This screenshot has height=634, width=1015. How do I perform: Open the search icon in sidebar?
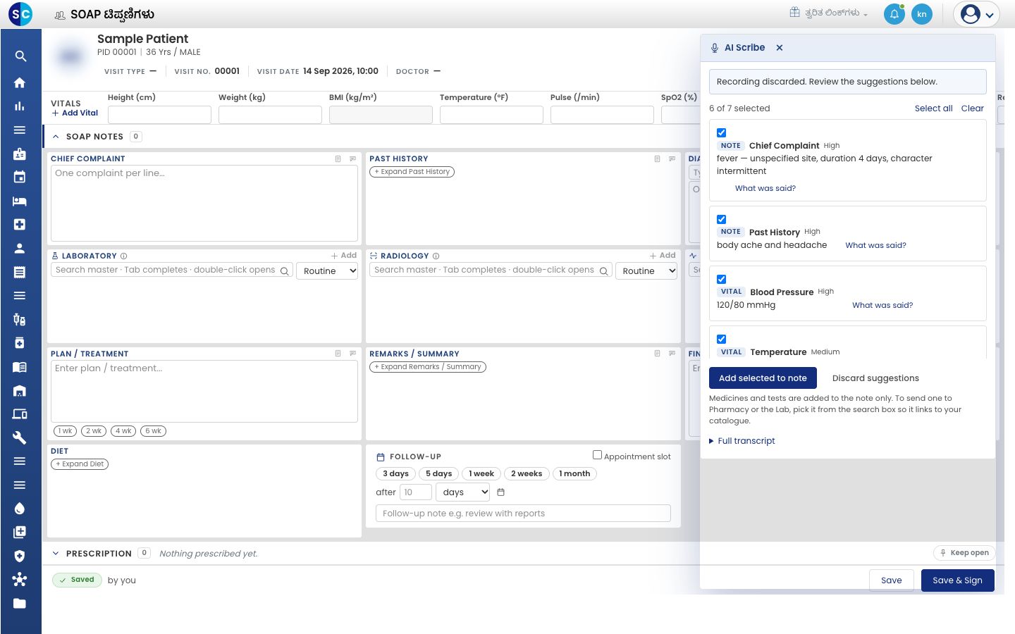20,56
